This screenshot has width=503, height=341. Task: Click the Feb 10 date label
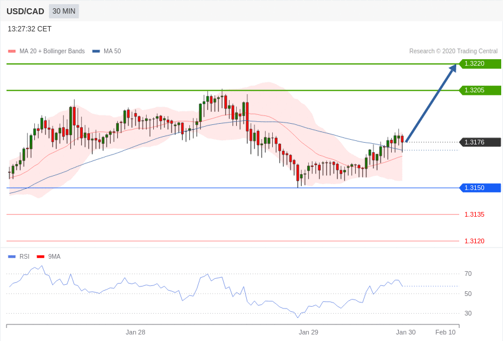coord(445,332)
